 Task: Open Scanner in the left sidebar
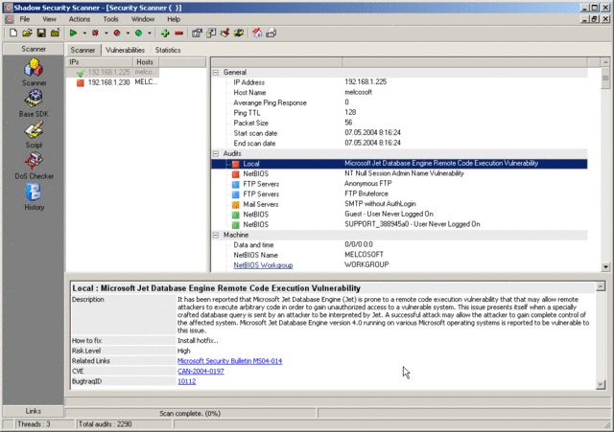(x=35, y=73)
